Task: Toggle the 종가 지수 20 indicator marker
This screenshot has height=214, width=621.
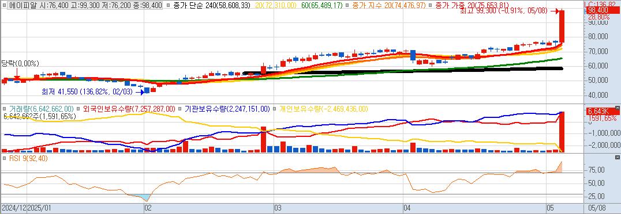Action: pos(347,6)
